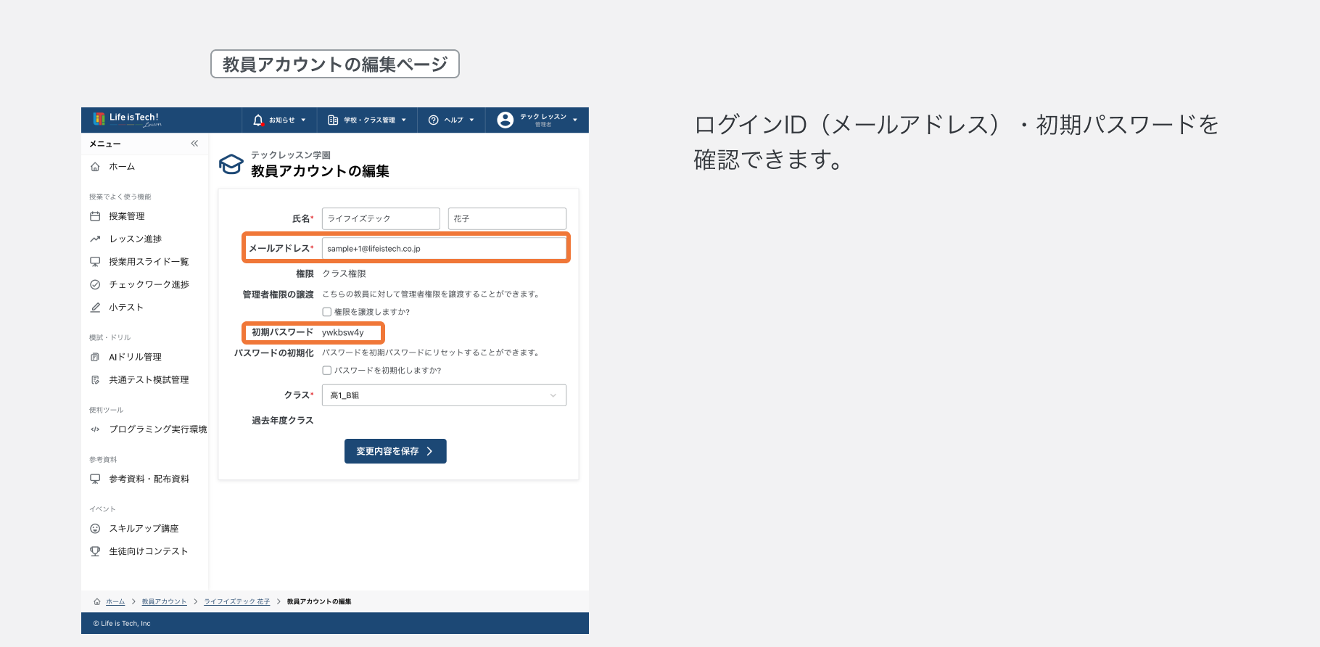
Task: Click the initial password value ywkbsw4y
Action: click(x=343, y=332)
